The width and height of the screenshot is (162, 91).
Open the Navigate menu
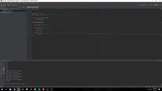[x=11, y=3]
